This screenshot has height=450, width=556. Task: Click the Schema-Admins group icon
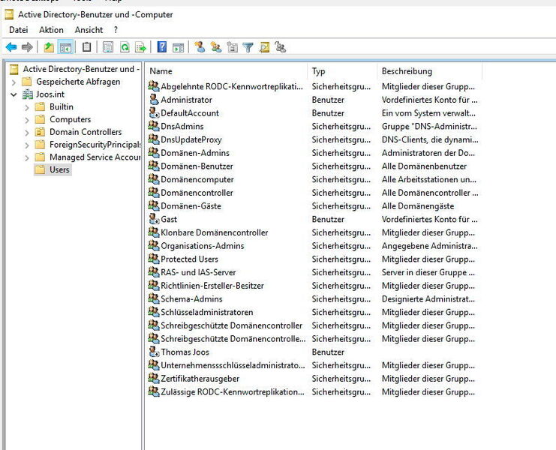154,298
